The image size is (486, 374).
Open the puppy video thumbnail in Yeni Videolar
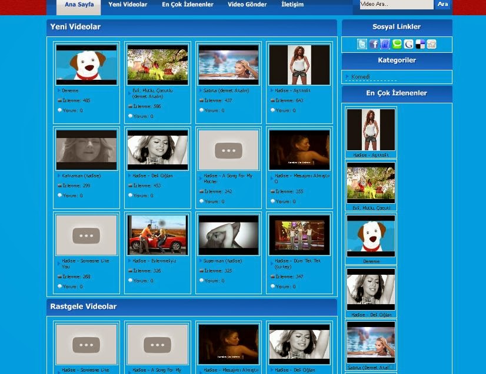tap(86, 65)
